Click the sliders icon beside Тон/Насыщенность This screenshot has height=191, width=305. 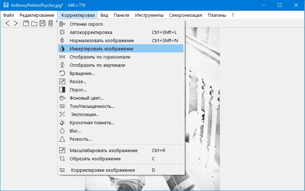coord(62,106)
